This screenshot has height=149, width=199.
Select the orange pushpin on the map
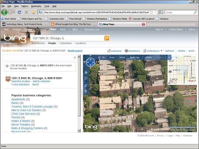94,99
